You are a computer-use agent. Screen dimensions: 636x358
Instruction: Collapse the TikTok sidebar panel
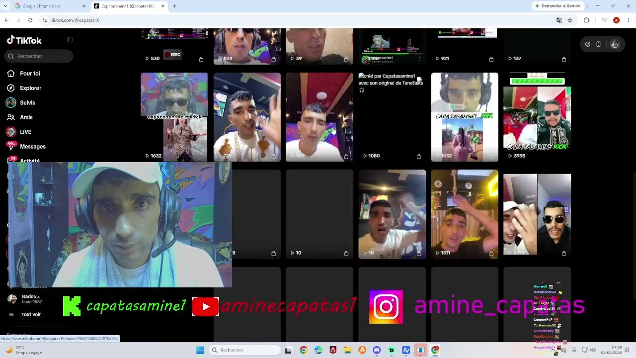[70, 40]
